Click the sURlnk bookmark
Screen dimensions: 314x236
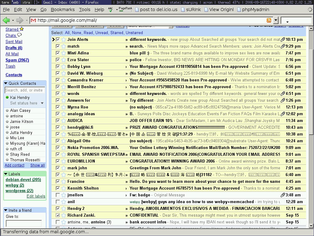point(191,10)
